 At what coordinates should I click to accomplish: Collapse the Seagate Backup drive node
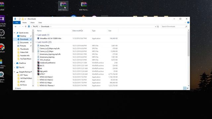click(x=15, y=72)
